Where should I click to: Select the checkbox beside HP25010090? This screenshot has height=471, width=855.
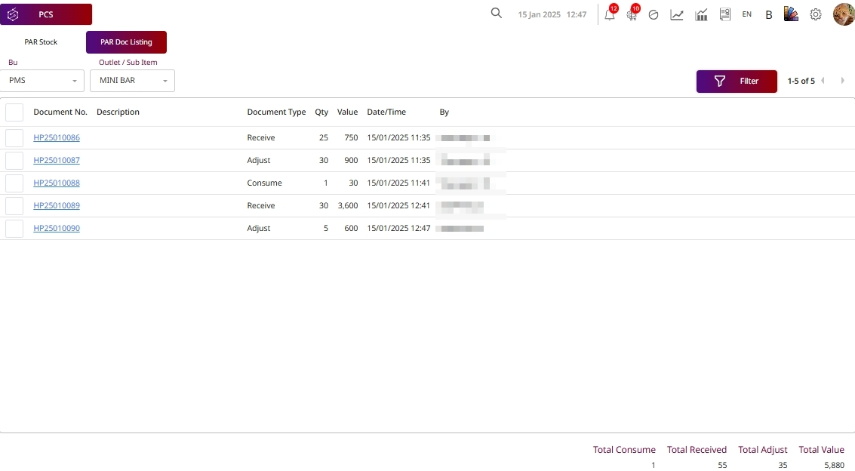pyautogui.click(x=14, y=229)
